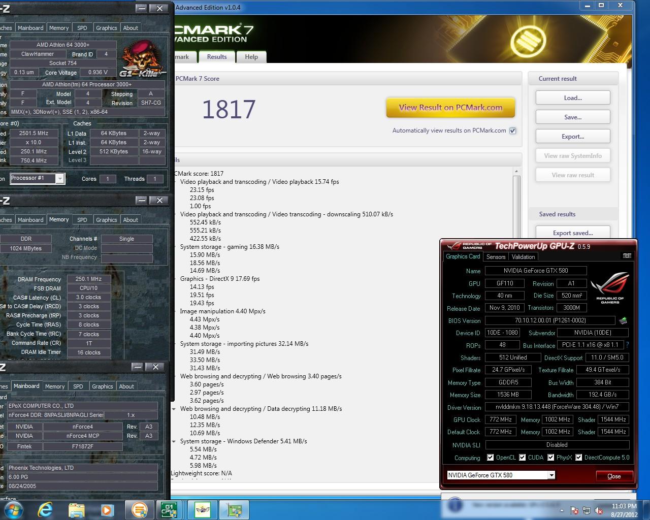Screen dimensions: 650x520
Task: Select 'Image manipulation 4.40 Mpx/s' row
Action: tap(222, 311)
